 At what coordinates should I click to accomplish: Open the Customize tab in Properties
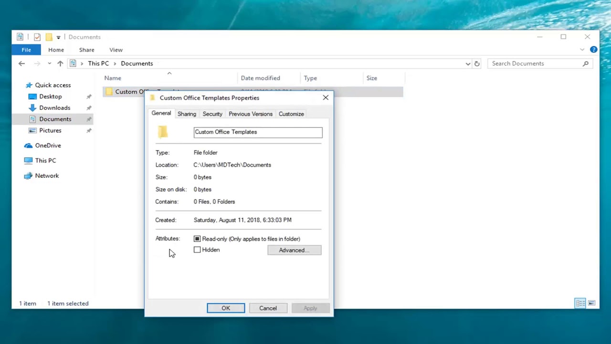291,114
